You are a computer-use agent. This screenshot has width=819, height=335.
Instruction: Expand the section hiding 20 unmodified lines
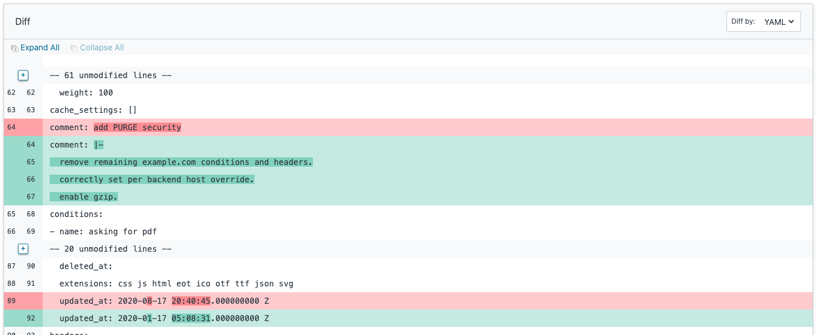tap(23, 249)
